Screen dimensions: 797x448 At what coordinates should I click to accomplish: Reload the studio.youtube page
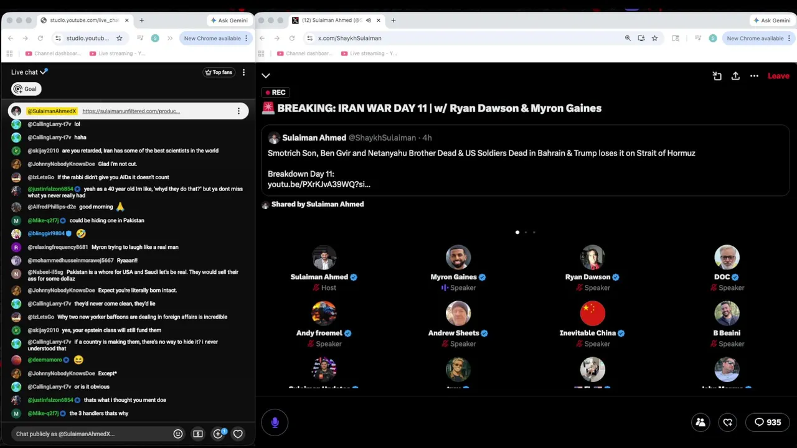[x=40, y=38]
